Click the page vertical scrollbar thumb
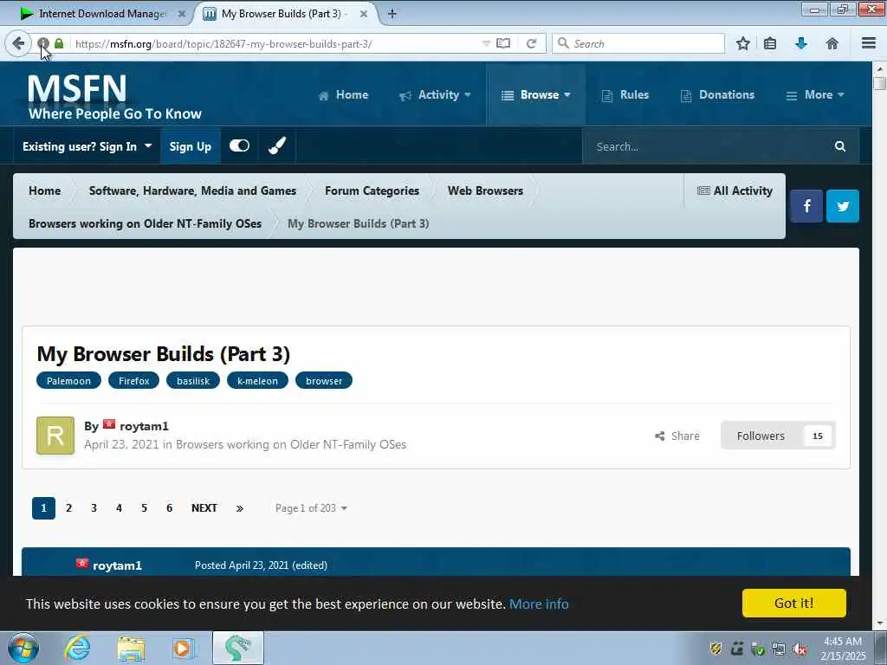 (879, 83)
